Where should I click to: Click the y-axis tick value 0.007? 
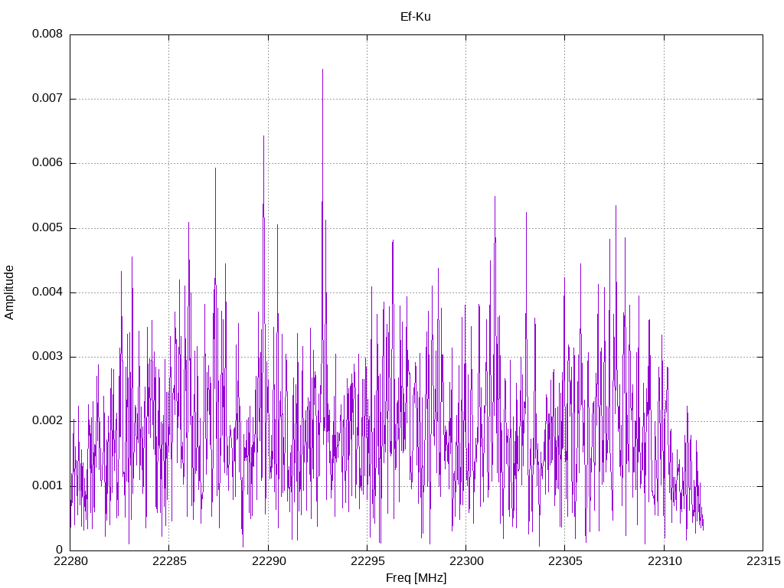[47, 99]
